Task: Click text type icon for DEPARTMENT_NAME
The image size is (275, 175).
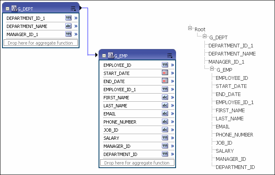Action: (x=69, y=26)
